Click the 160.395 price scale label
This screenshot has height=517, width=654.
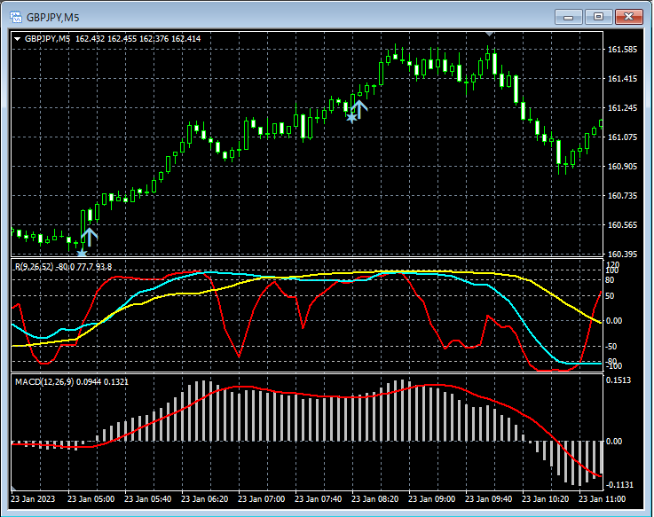point(622,254)
